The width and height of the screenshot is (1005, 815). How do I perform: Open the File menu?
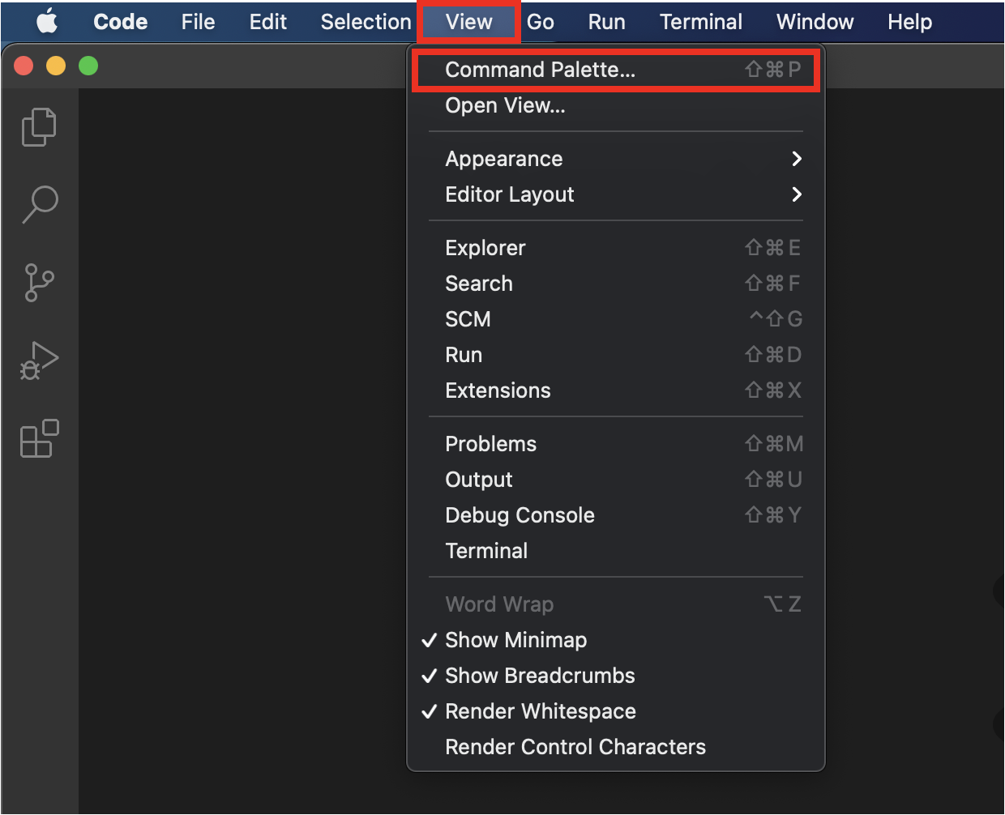pyautogui.click(x=198, y=22)
